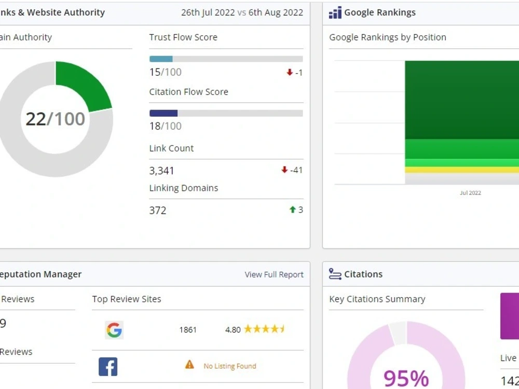
Task: Click the red down arrow next to Trust Flow -1
Action: [x=290, y=72]
